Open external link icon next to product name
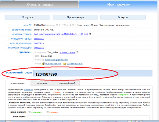 pos(90,34)
